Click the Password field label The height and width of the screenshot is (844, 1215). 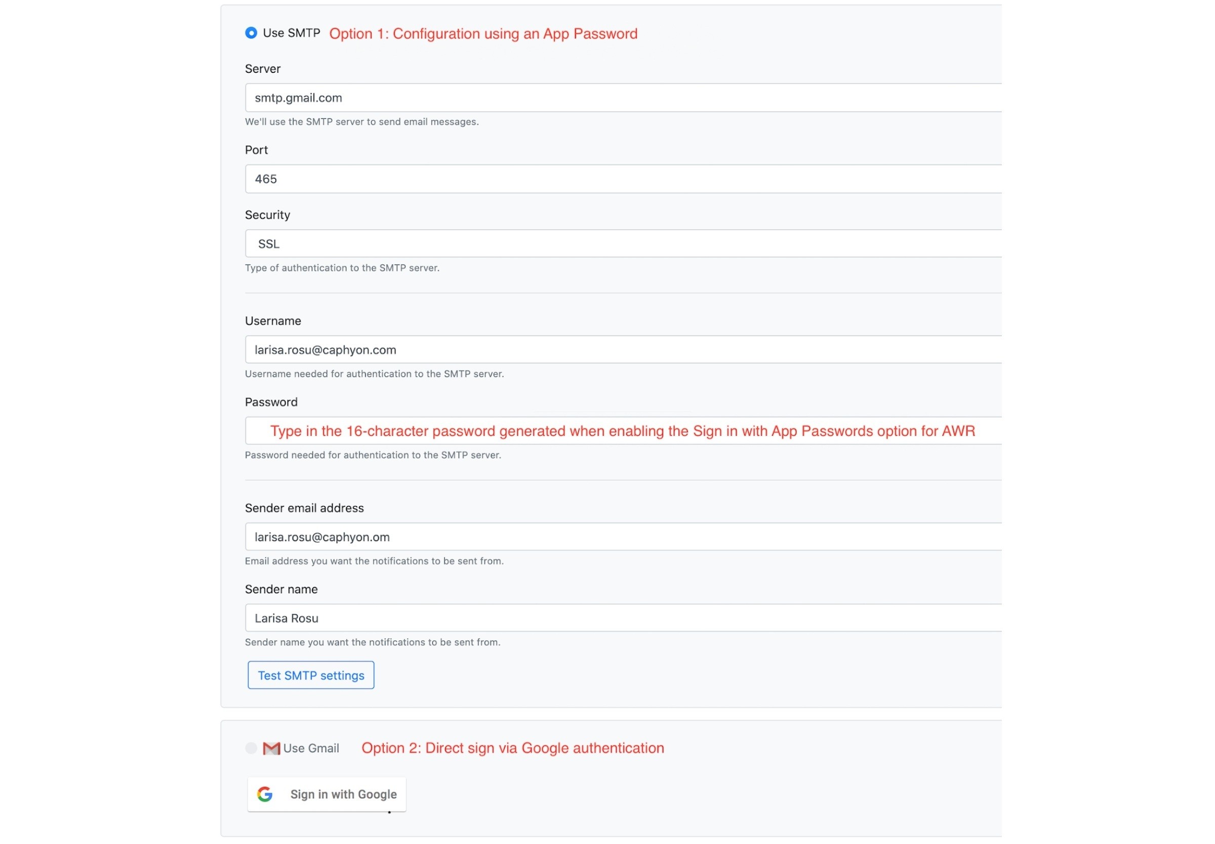(x=271, y=402)
